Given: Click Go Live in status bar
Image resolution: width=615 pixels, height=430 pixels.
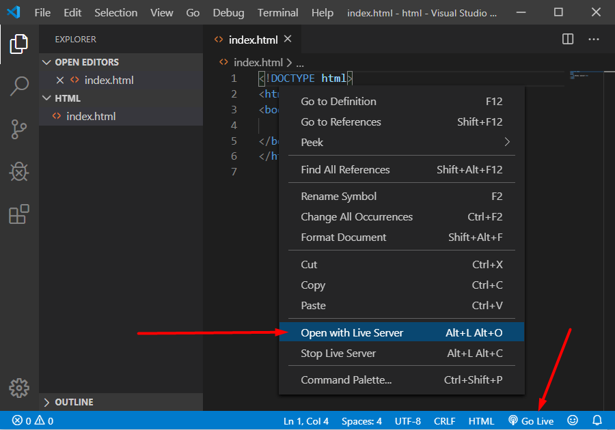Looking at the screenshot, I should pos(531,420).
